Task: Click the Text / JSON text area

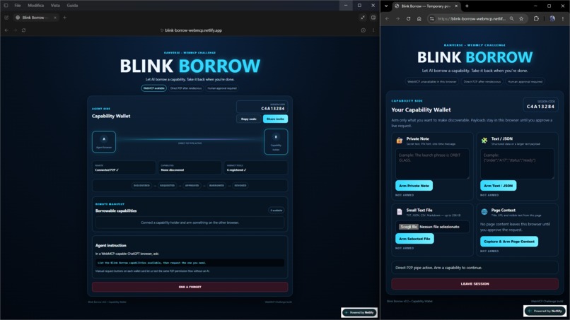Action: [517, 163]
